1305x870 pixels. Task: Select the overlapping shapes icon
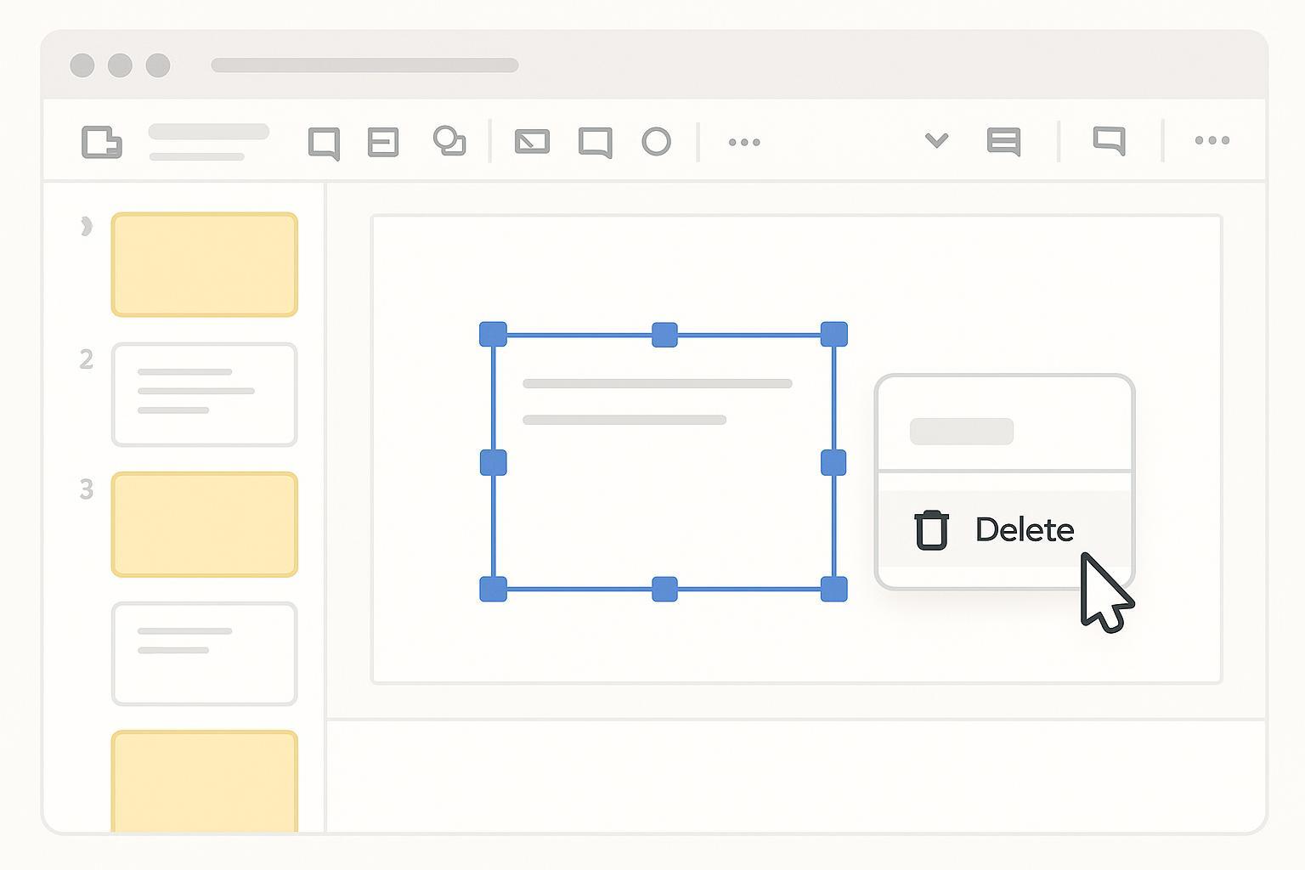[449, 141]
